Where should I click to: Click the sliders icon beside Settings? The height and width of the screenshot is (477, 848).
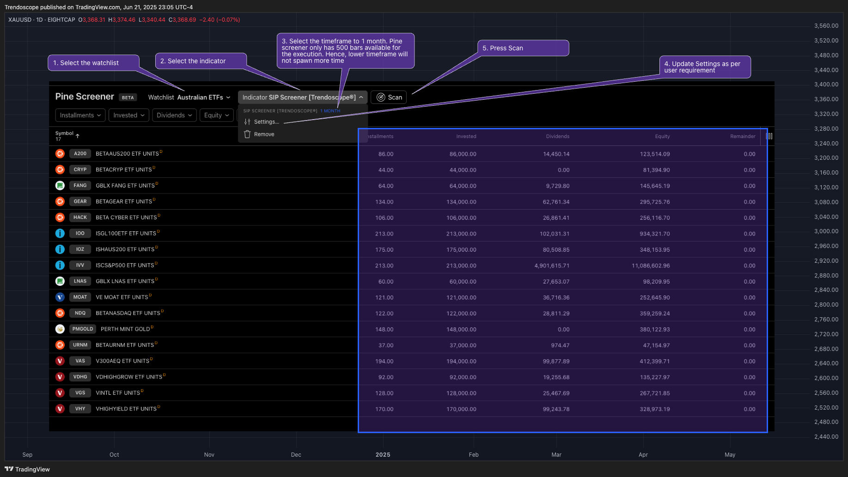pos(247,122)
